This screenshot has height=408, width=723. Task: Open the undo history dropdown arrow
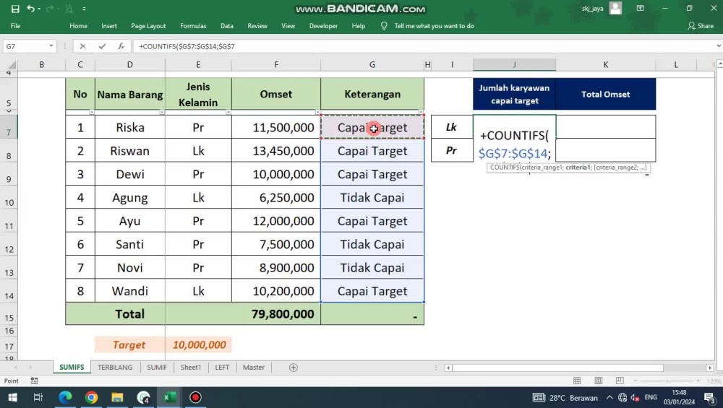39,9
